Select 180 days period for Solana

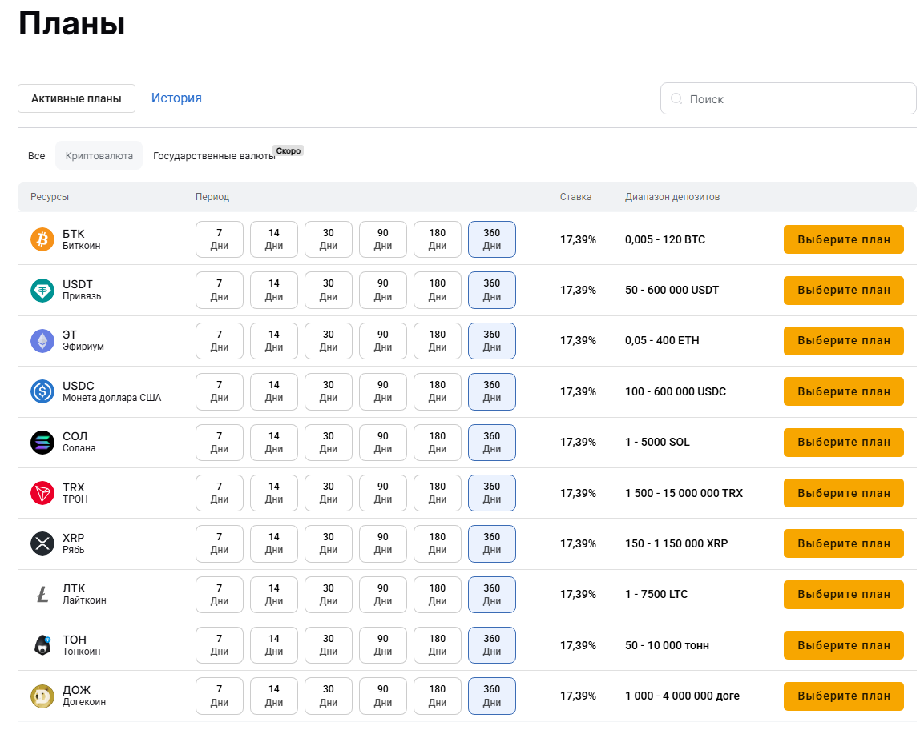tap(437, 443)
